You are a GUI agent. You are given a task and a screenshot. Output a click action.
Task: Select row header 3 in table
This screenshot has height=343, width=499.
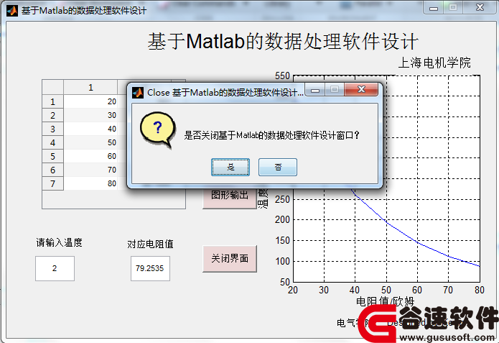coord(53,129)
